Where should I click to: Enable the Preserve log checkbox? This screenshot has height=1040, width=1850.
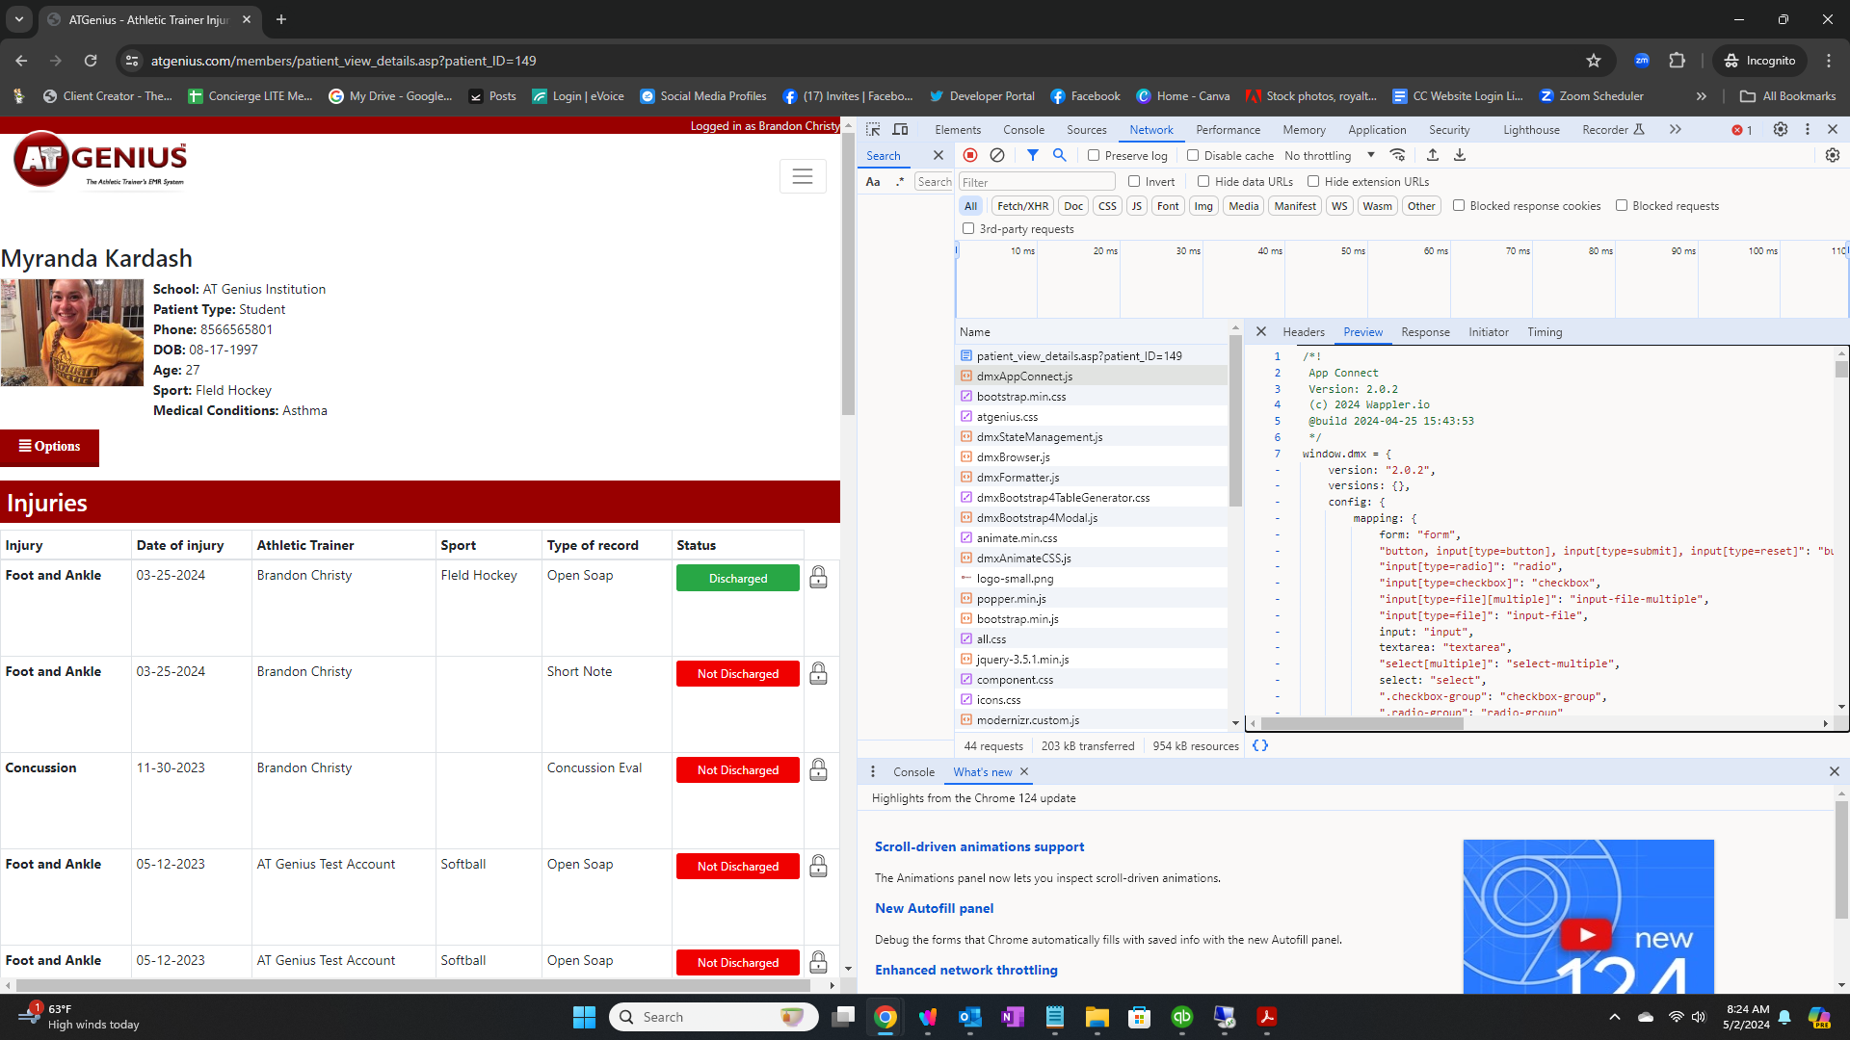[x=1094, y=155]
